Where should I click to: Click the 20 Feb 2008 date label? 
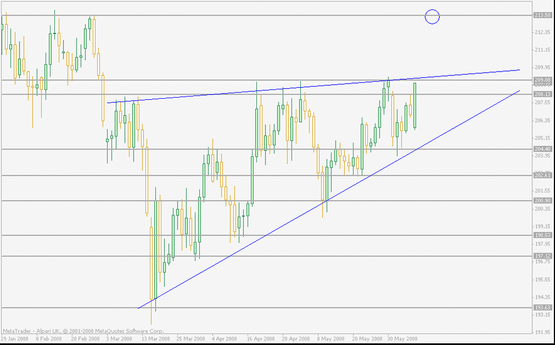click(x=85, y=339)
